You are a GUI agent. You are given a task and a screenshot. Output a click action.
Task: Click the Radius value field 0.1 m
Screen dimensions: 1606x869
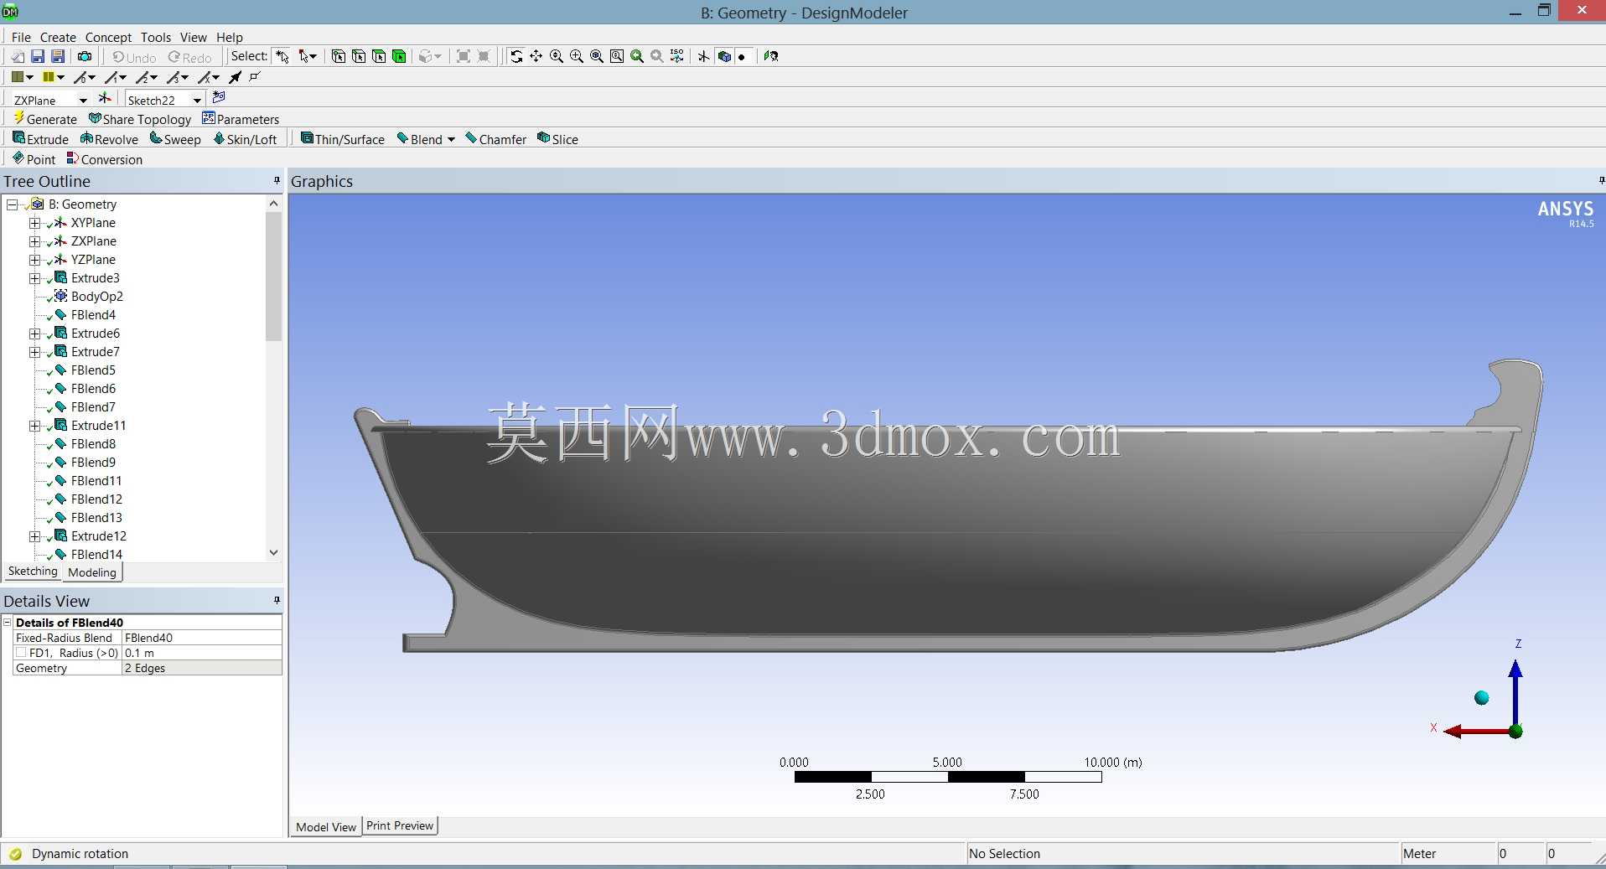click(x=202, y=653)
